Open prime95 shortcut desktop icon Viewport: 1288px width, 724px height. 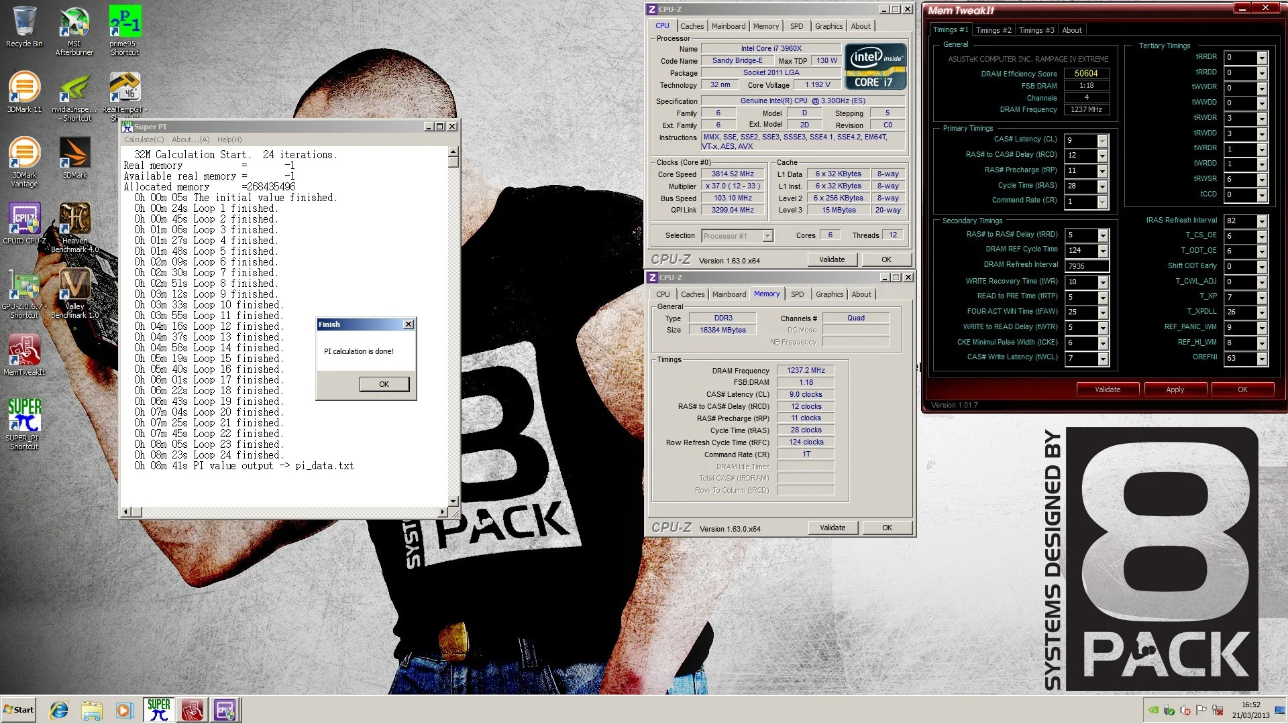[x=125, y=31]
